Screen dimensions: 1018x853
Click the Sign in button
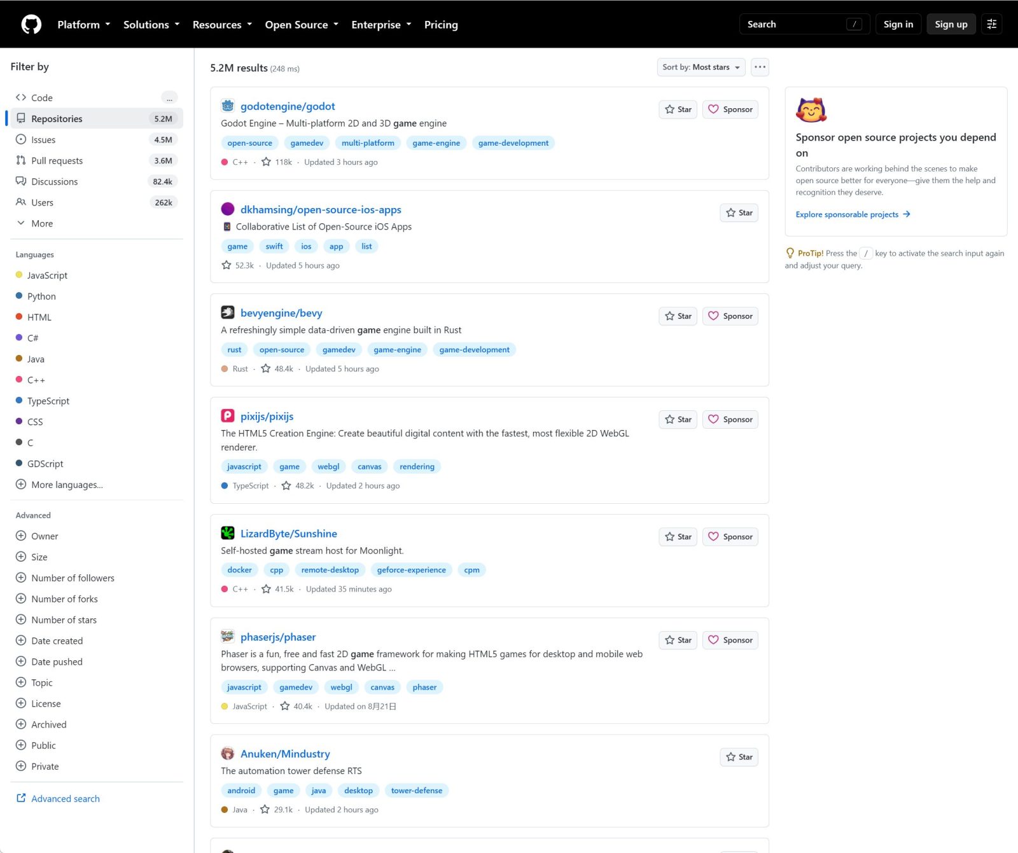pos(898,24)
